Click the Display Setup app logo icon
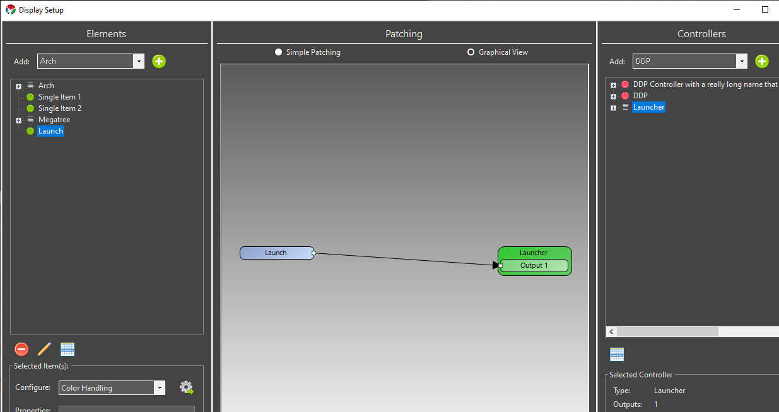This screenshot has height=412, width=779. (x=11, y=10)
